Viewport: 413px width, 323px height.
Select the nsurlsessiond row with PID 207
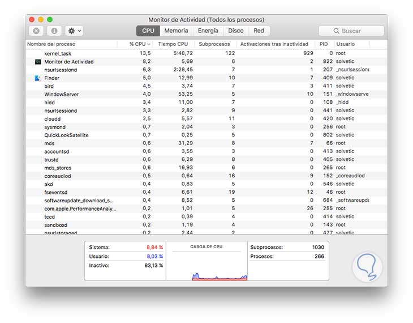pos(206,70)
